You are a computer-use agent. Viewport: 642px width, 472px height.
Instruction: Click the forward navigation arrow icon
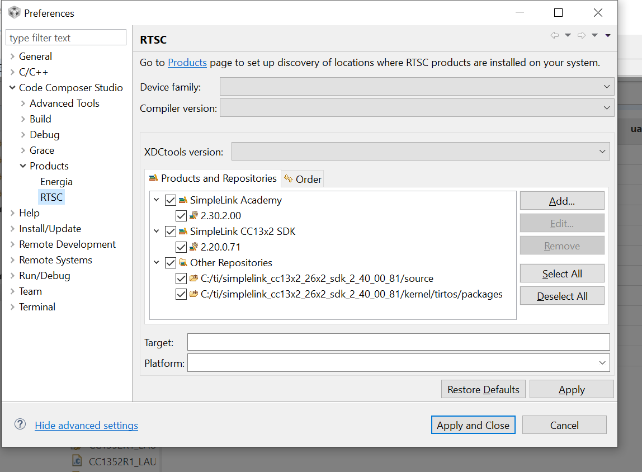coord(581,35)
